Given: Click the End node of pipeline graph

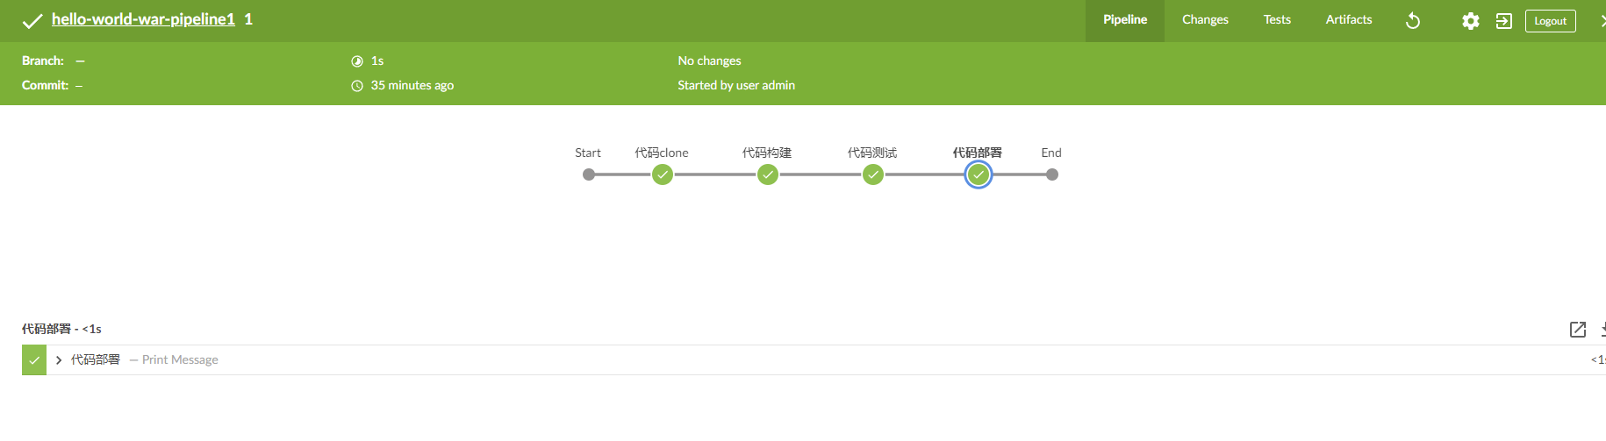Looking at the screenshot, I should pyautogui.click(x=1052, y=174).
